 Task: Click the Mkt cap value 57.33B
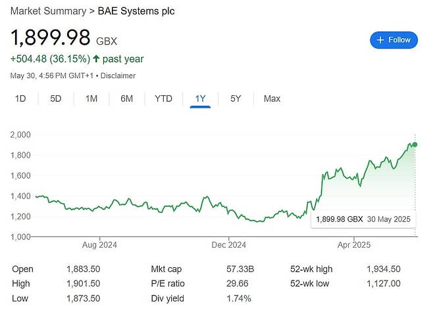[x=238, y=269]
